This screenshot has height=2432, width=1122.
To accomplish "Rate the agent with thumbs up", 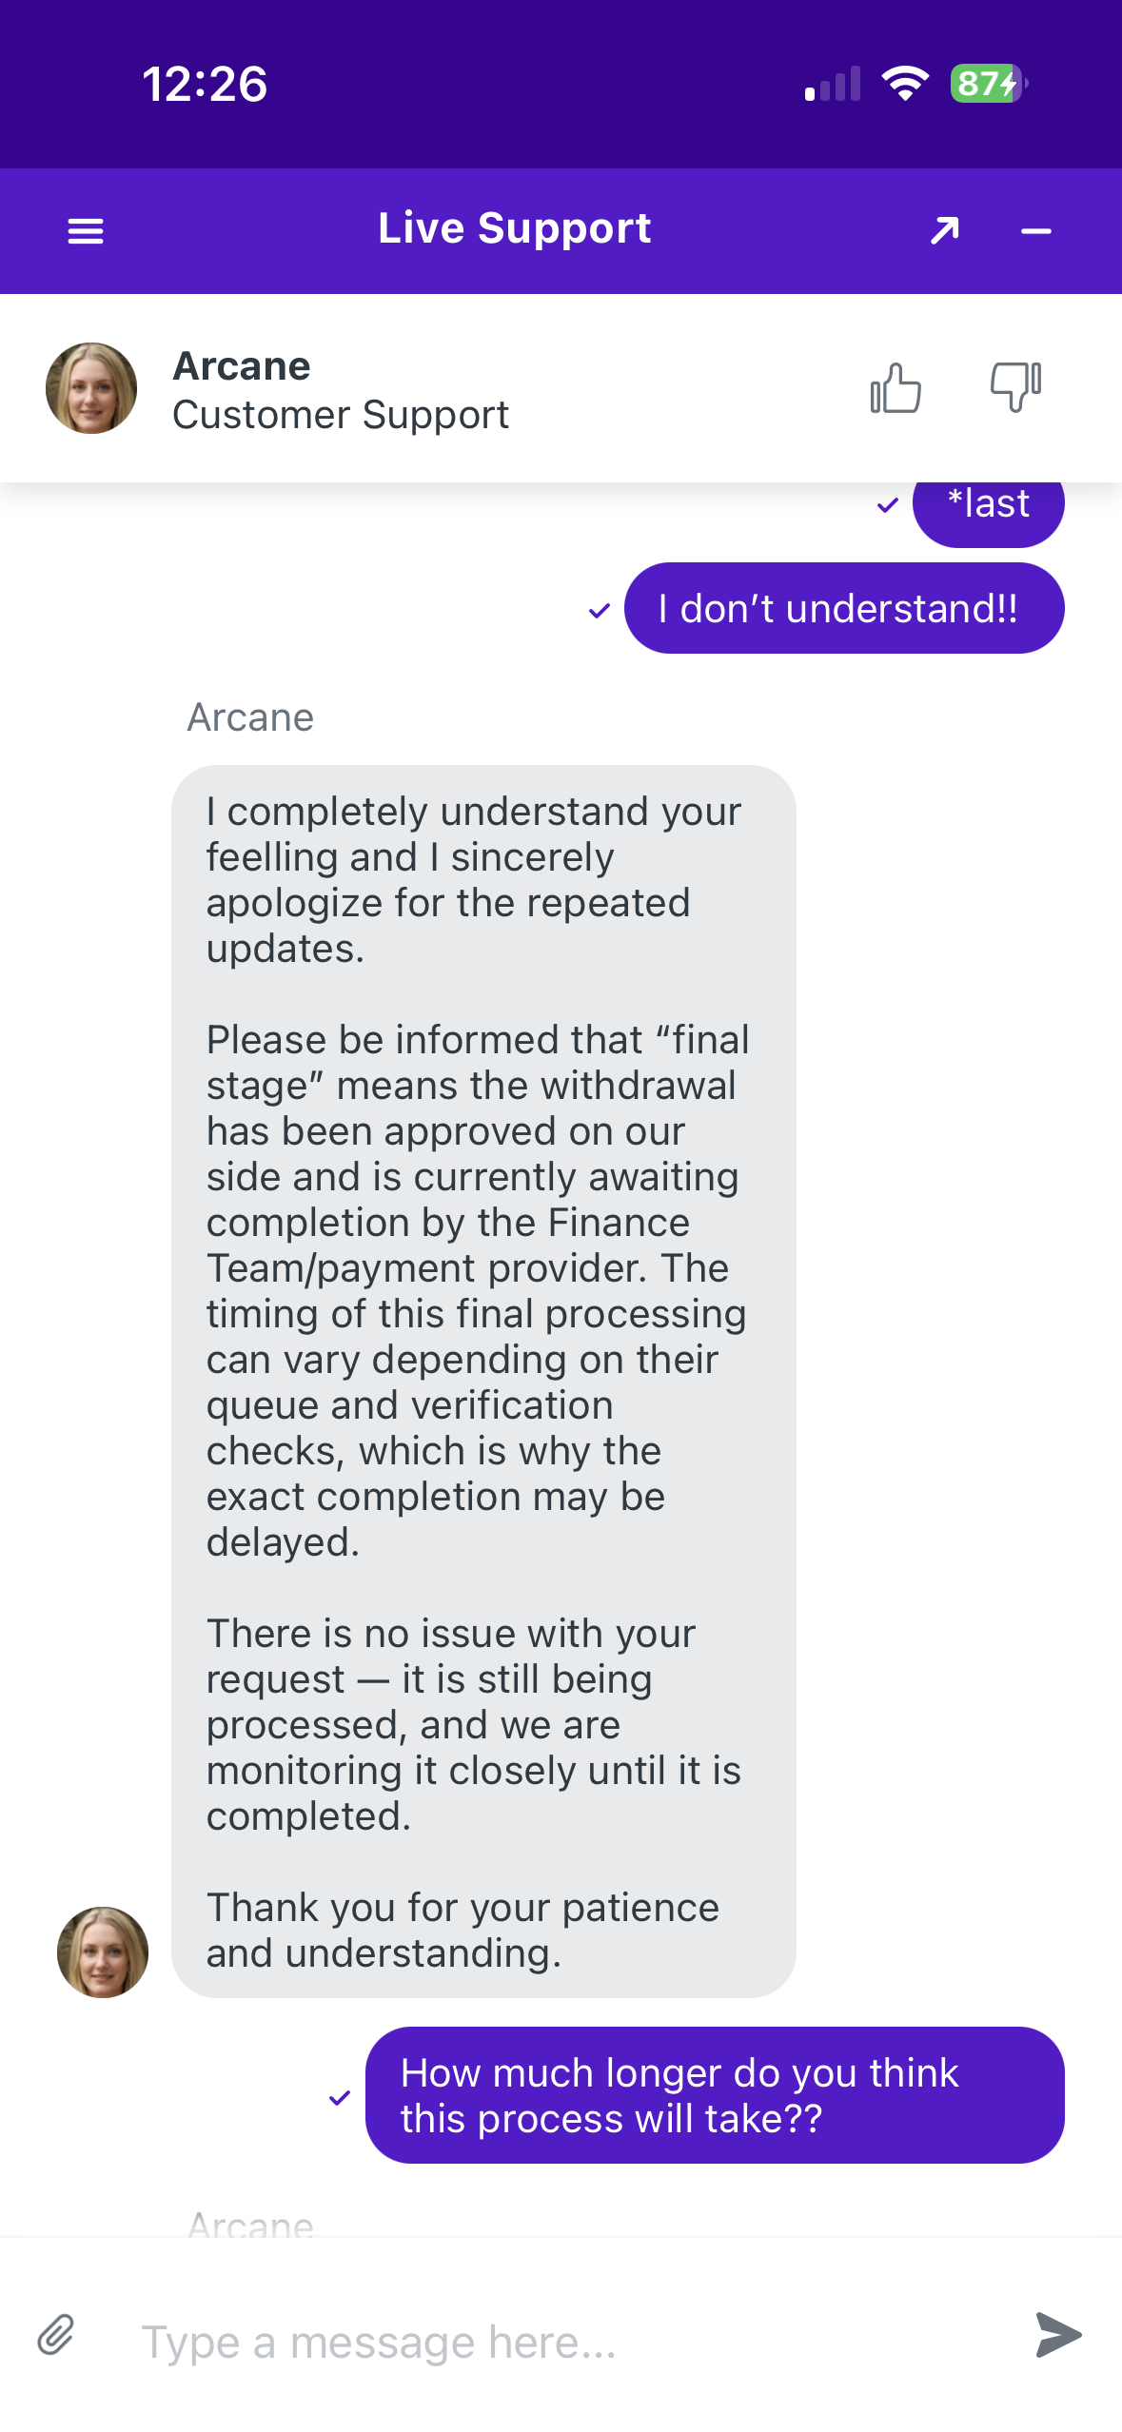I will coord(896,388).
